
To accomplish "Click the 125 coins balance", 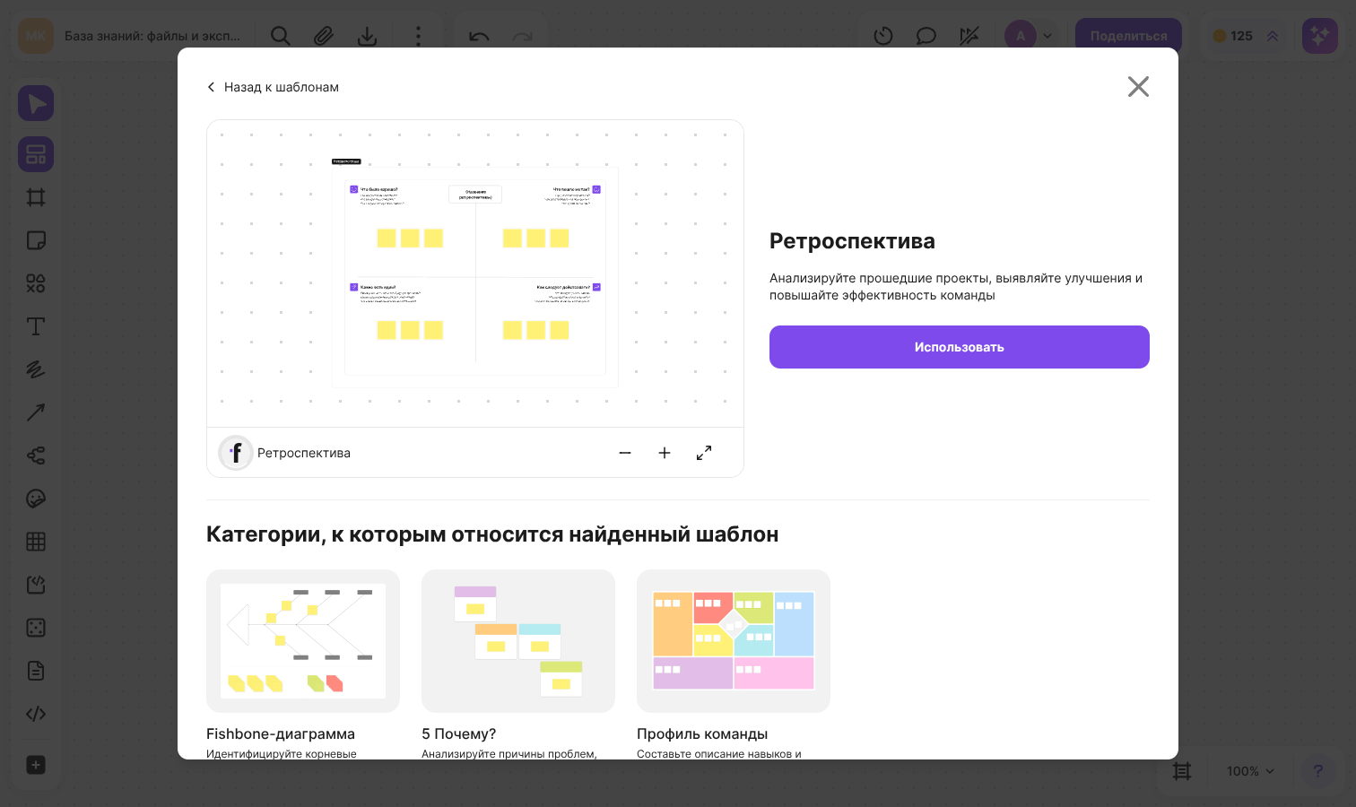I will (x=1233, y=36).
